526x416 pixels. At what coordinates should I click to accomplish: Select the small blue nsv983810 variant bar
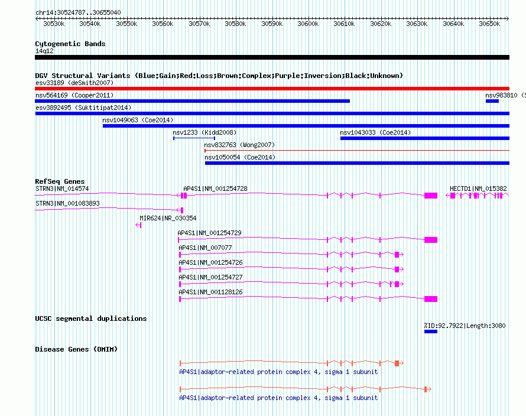point(492,101)
